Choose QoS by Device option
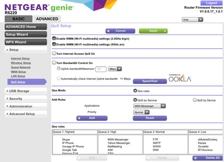Image resolution: width=224 pixels, height=162 pixels. point(195,100)
